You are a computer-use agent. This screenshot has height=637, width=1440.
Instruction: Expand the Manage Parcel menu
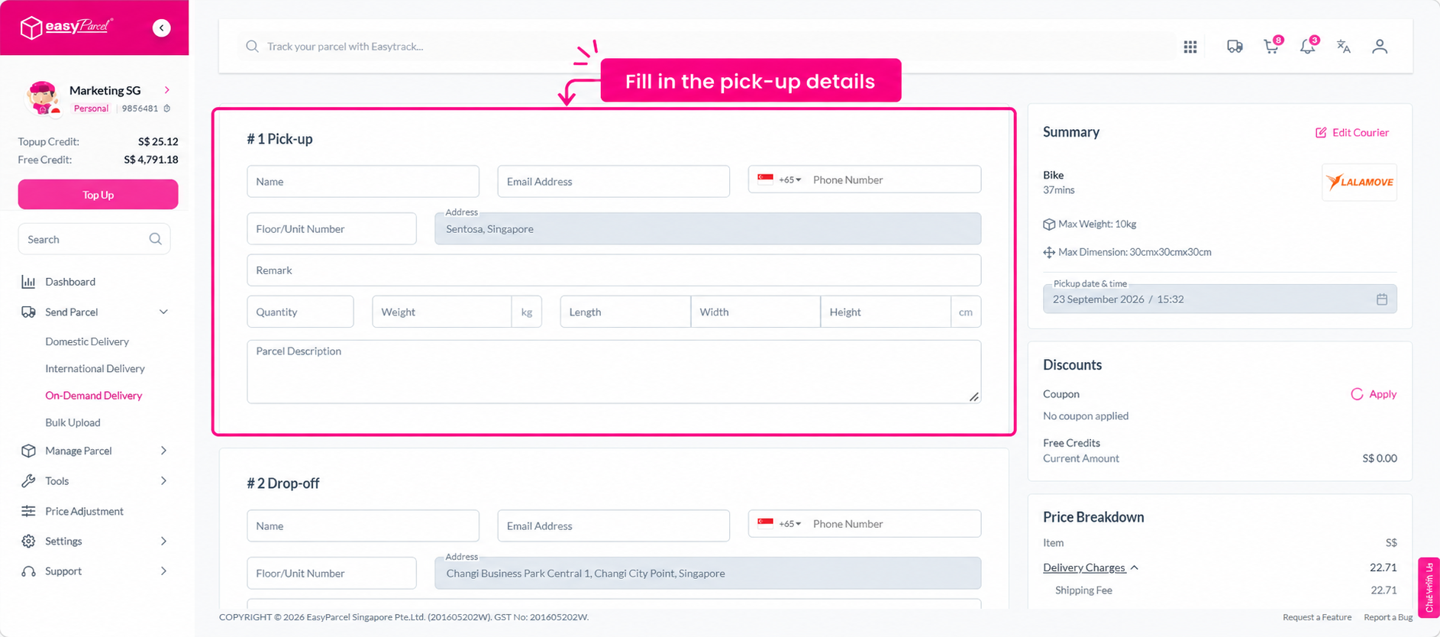point(163,451)
